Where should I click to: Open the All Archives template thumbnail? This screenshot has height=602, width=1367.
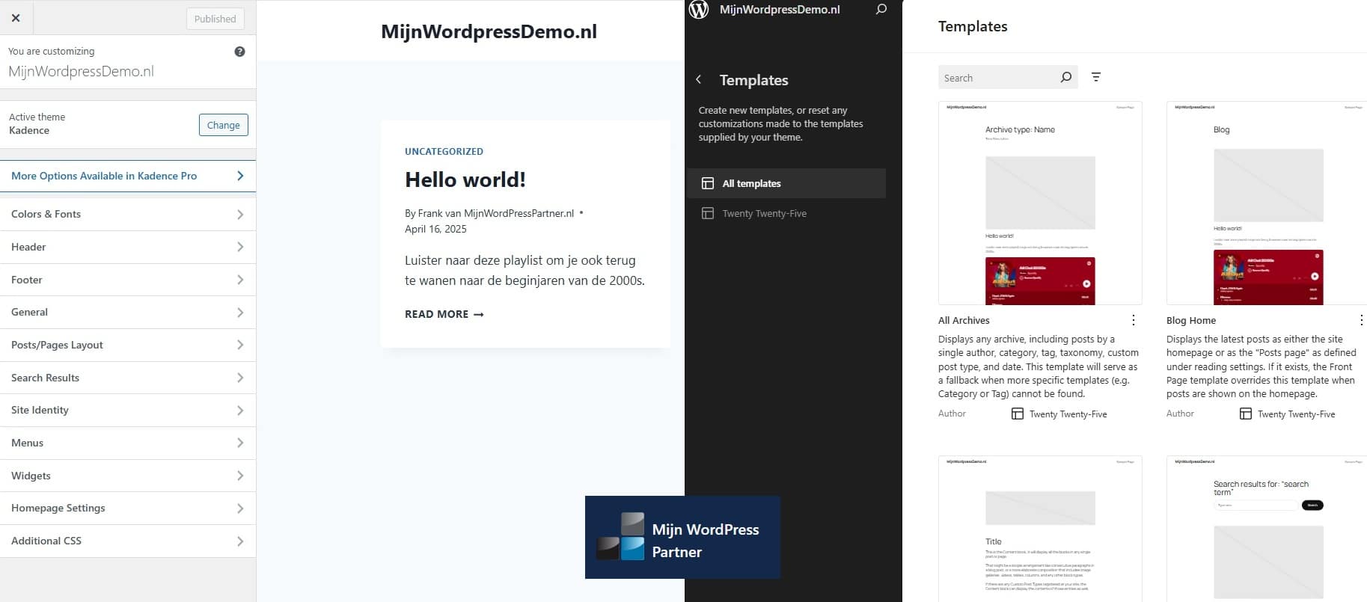coord(1040,203)
